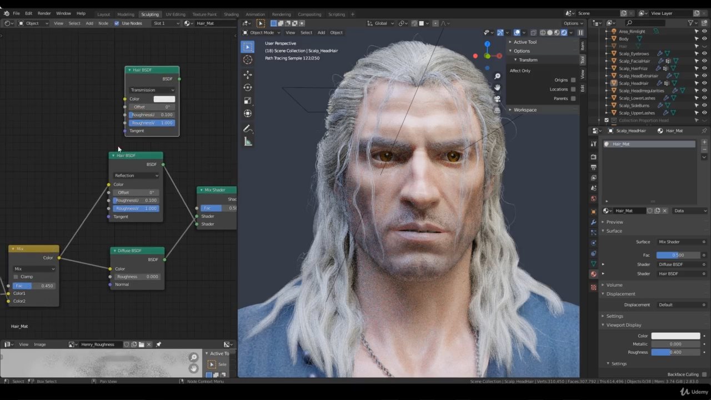
Task: Expand the Workspace panel
Action: point(524,110)
